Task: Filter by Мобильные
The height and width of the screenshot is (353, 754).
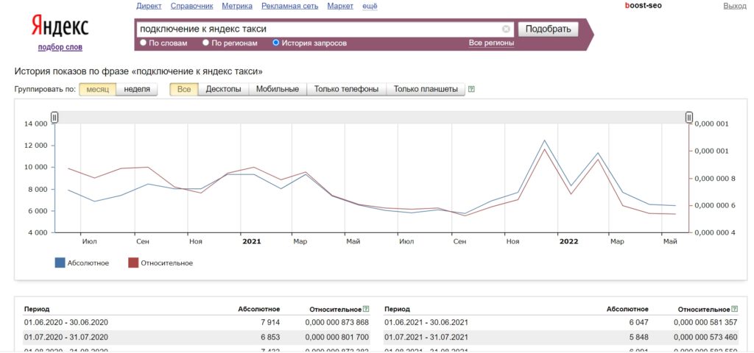Action: [278, 89]
